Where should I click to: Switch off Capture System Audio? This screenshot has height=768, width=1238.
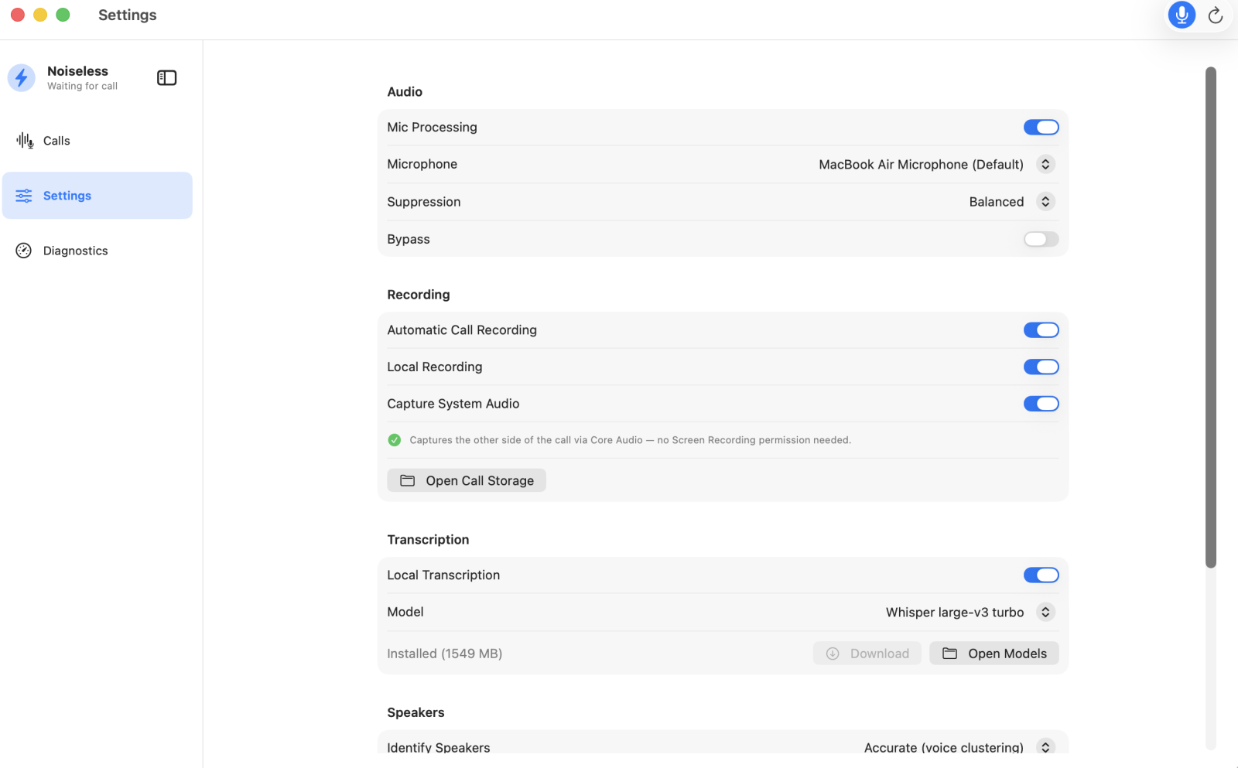point(1041,404)
